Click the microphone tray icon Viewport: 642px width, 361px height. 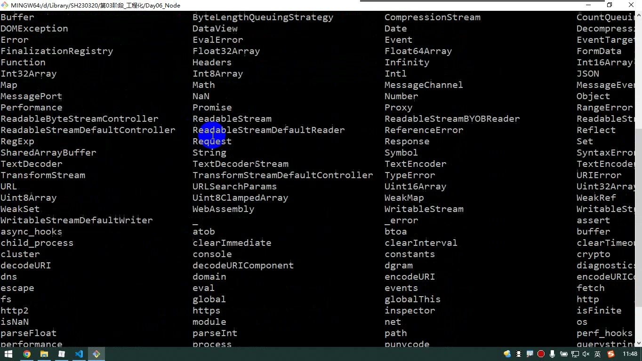(552, 354)
